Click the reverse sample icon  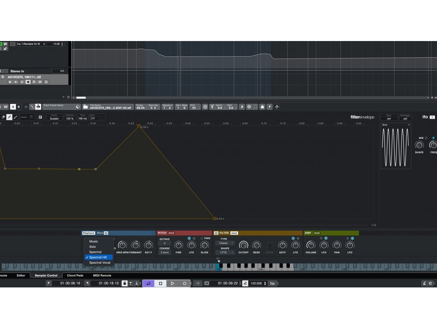[242, 107]
